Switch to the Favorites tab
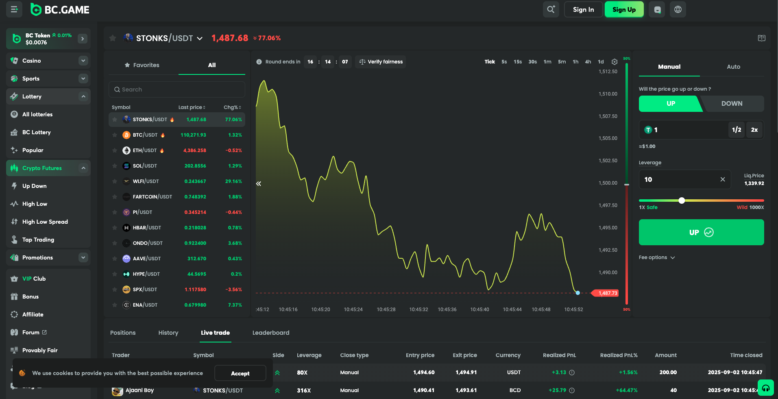The image size is (778, 399). point(142,65)
